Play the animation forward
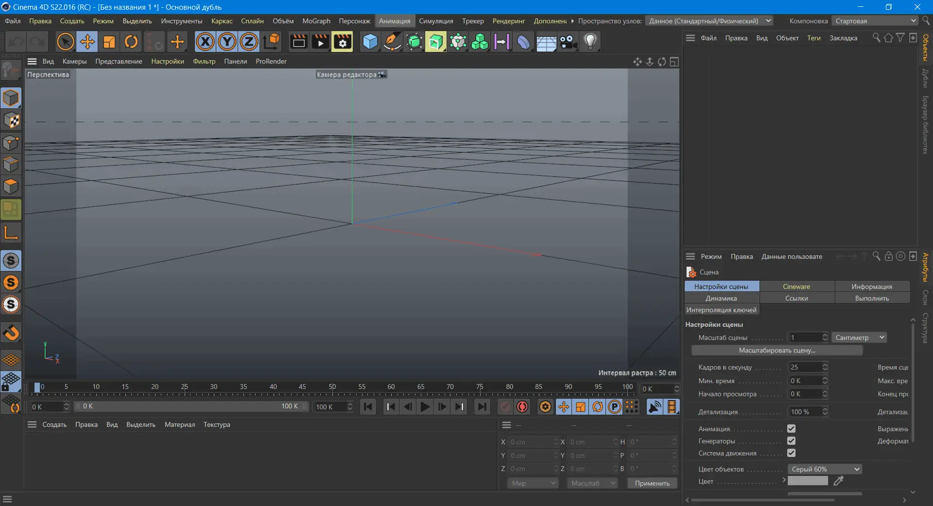The height and width of the screenshot is (506, 933). coord(425,407)
